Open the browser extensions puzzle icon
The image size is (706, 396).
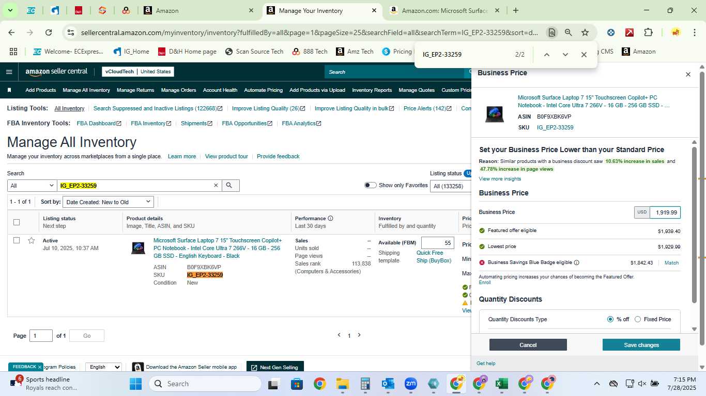coord(648,32)
